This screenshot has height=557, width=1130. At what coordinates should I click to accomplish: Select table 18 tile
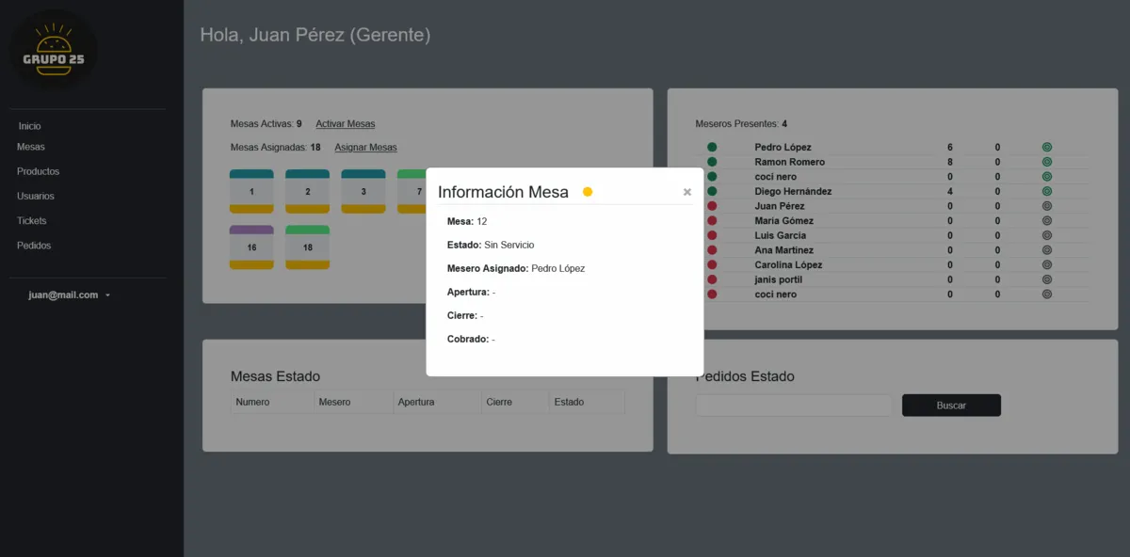point(307,247)
